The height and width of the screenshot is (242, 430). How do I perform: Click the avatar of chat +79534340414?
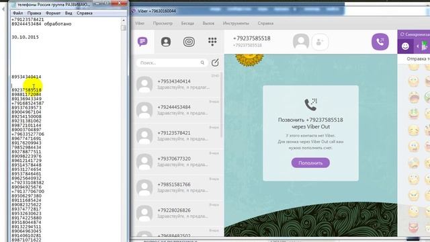(x=144, y=84)
